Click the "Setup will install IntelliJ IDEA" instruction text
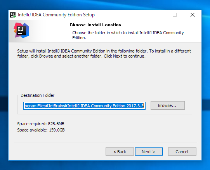The width and height of the screenshot is (210, 170). tap(104, 53)
